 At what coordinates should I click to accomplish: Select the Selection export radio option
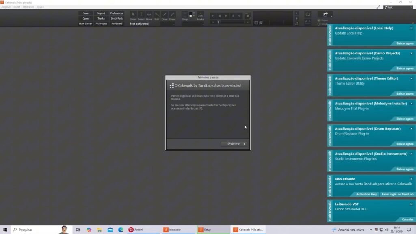point(319,24)
